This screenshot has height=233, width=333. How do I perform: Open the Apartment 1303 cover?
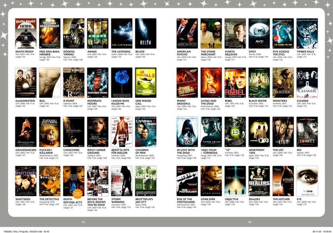pos(259,132)
